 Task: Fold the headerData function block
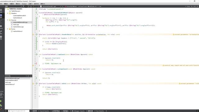[37, 35]
